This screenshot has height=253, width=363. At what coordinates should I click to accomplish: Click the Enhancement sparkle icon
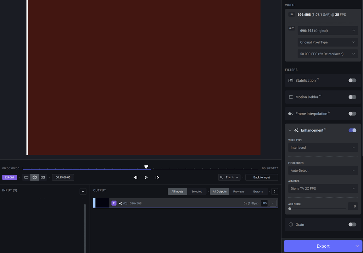pyautogui.click(x=296, y=130)
